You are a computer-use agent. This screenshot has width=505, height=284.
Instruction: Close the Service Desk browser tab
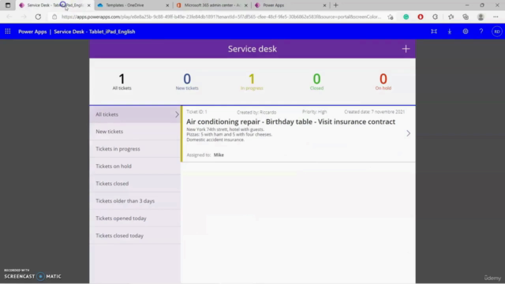click(89, 6)
